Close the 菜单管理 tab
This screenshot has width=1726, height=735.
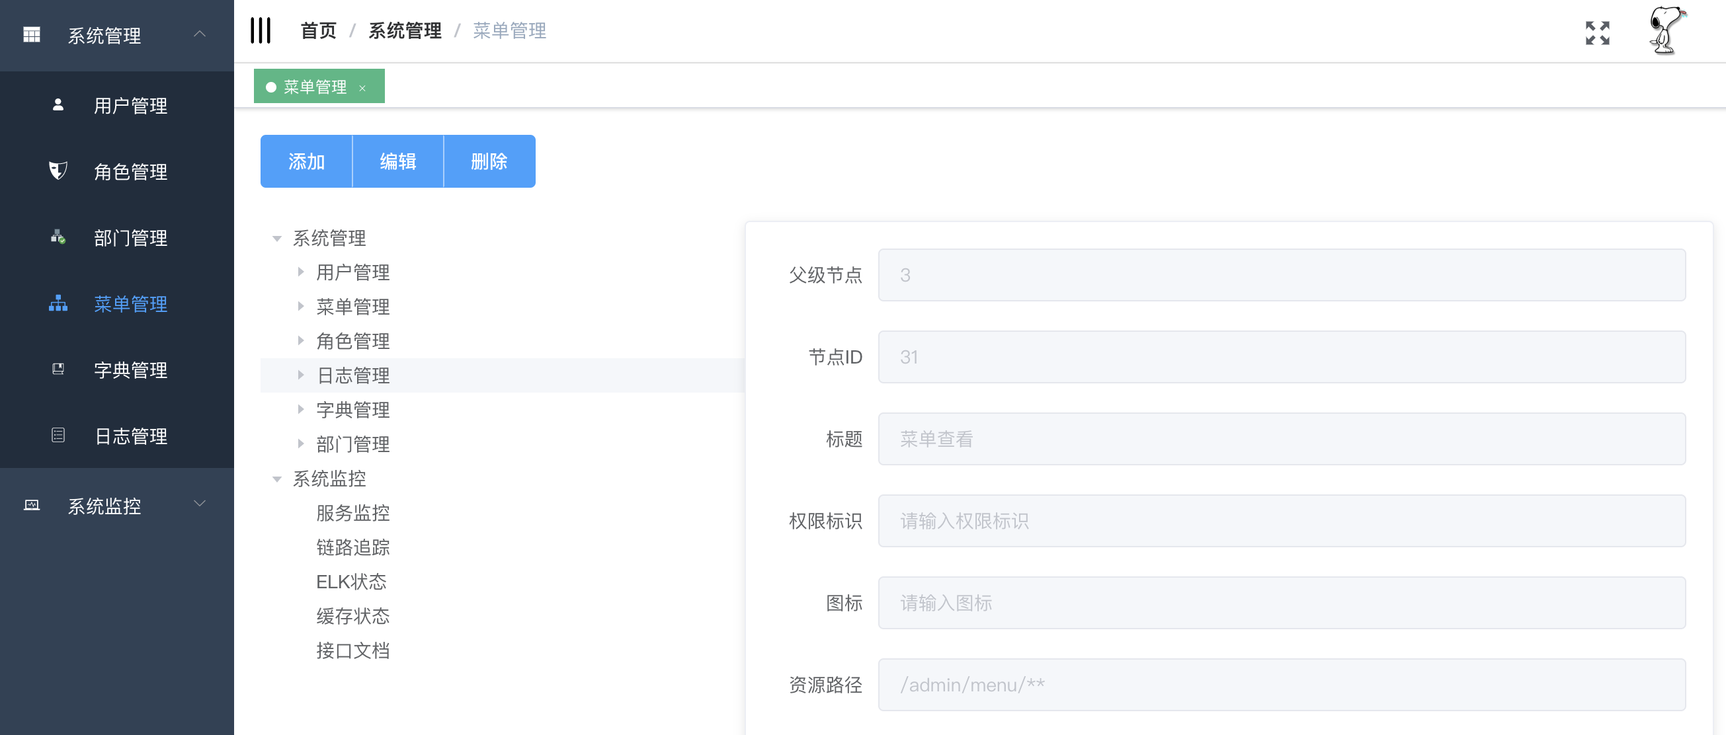click(362, 88)
